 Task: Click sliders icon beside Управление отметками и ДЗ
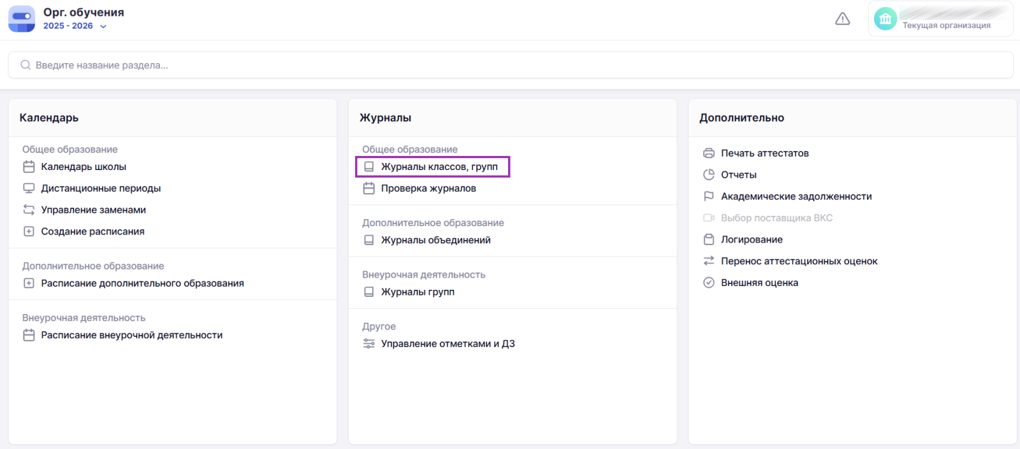pos(368,344)
